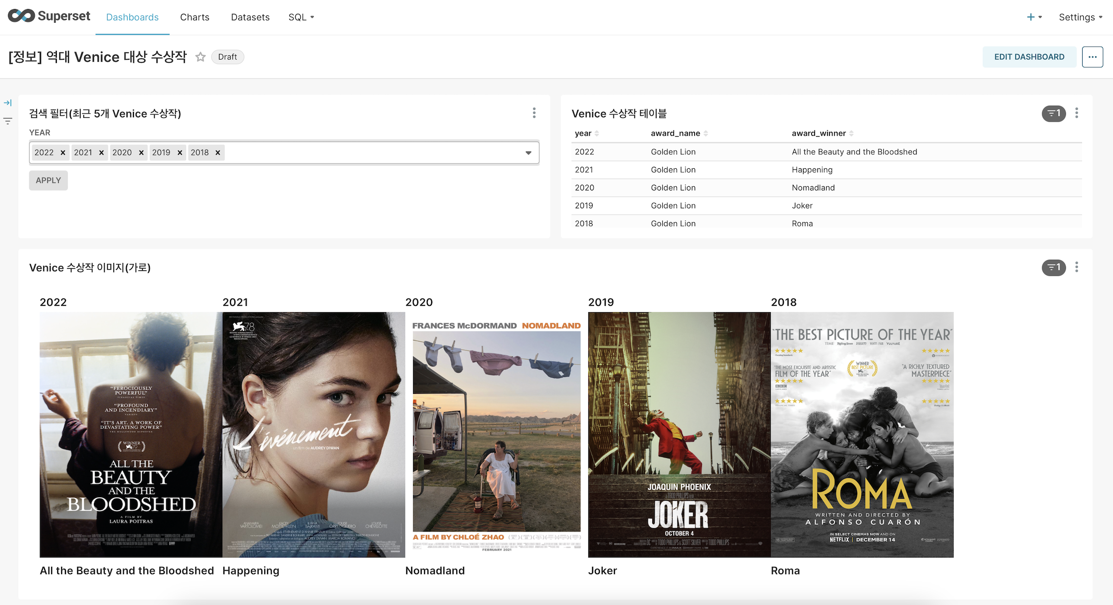Viewport: 1113px width, 605px height.
Task: Select 'Joker' cell in the table
Action: pyautogui.click(x=802, y=205)
